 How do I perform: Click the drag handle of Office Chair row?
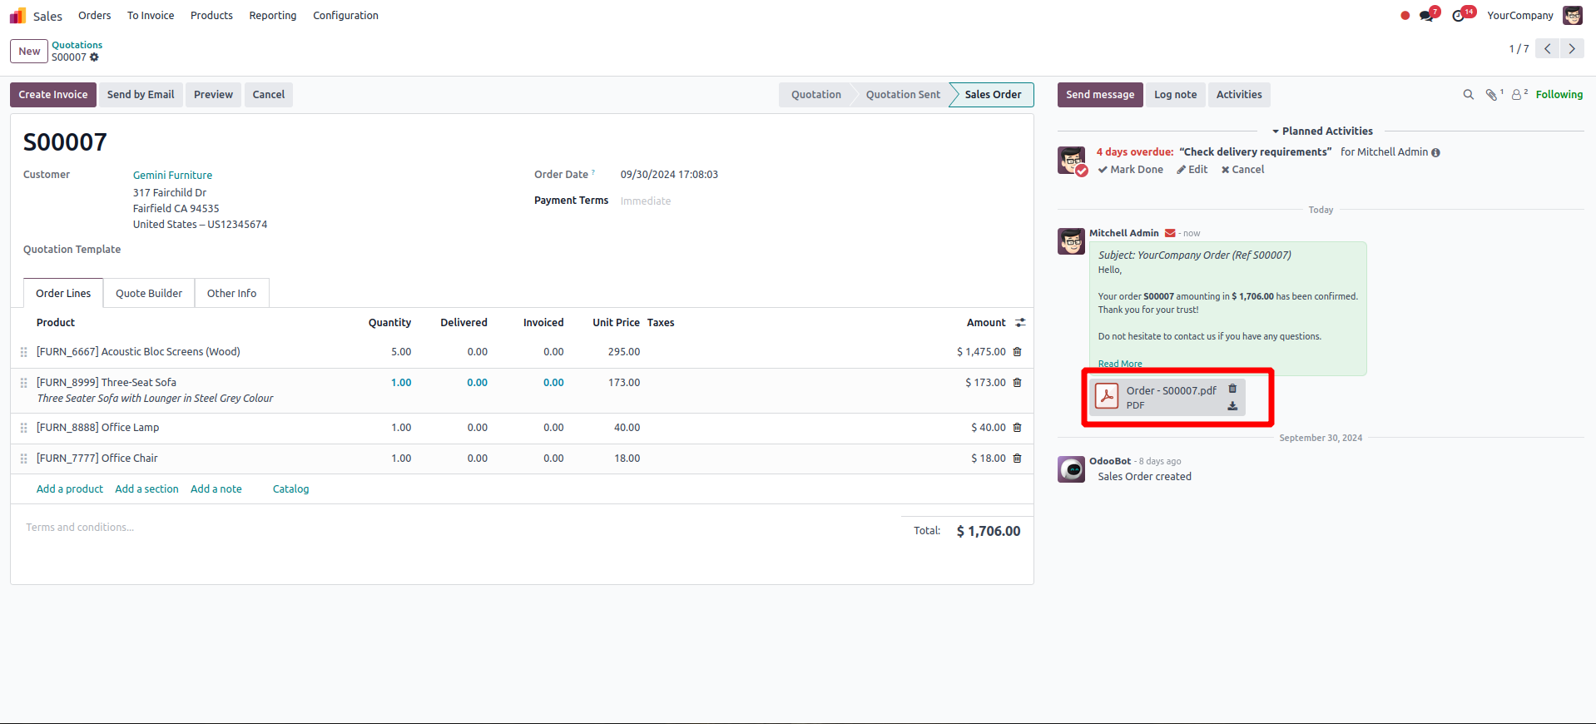(23, 459)
